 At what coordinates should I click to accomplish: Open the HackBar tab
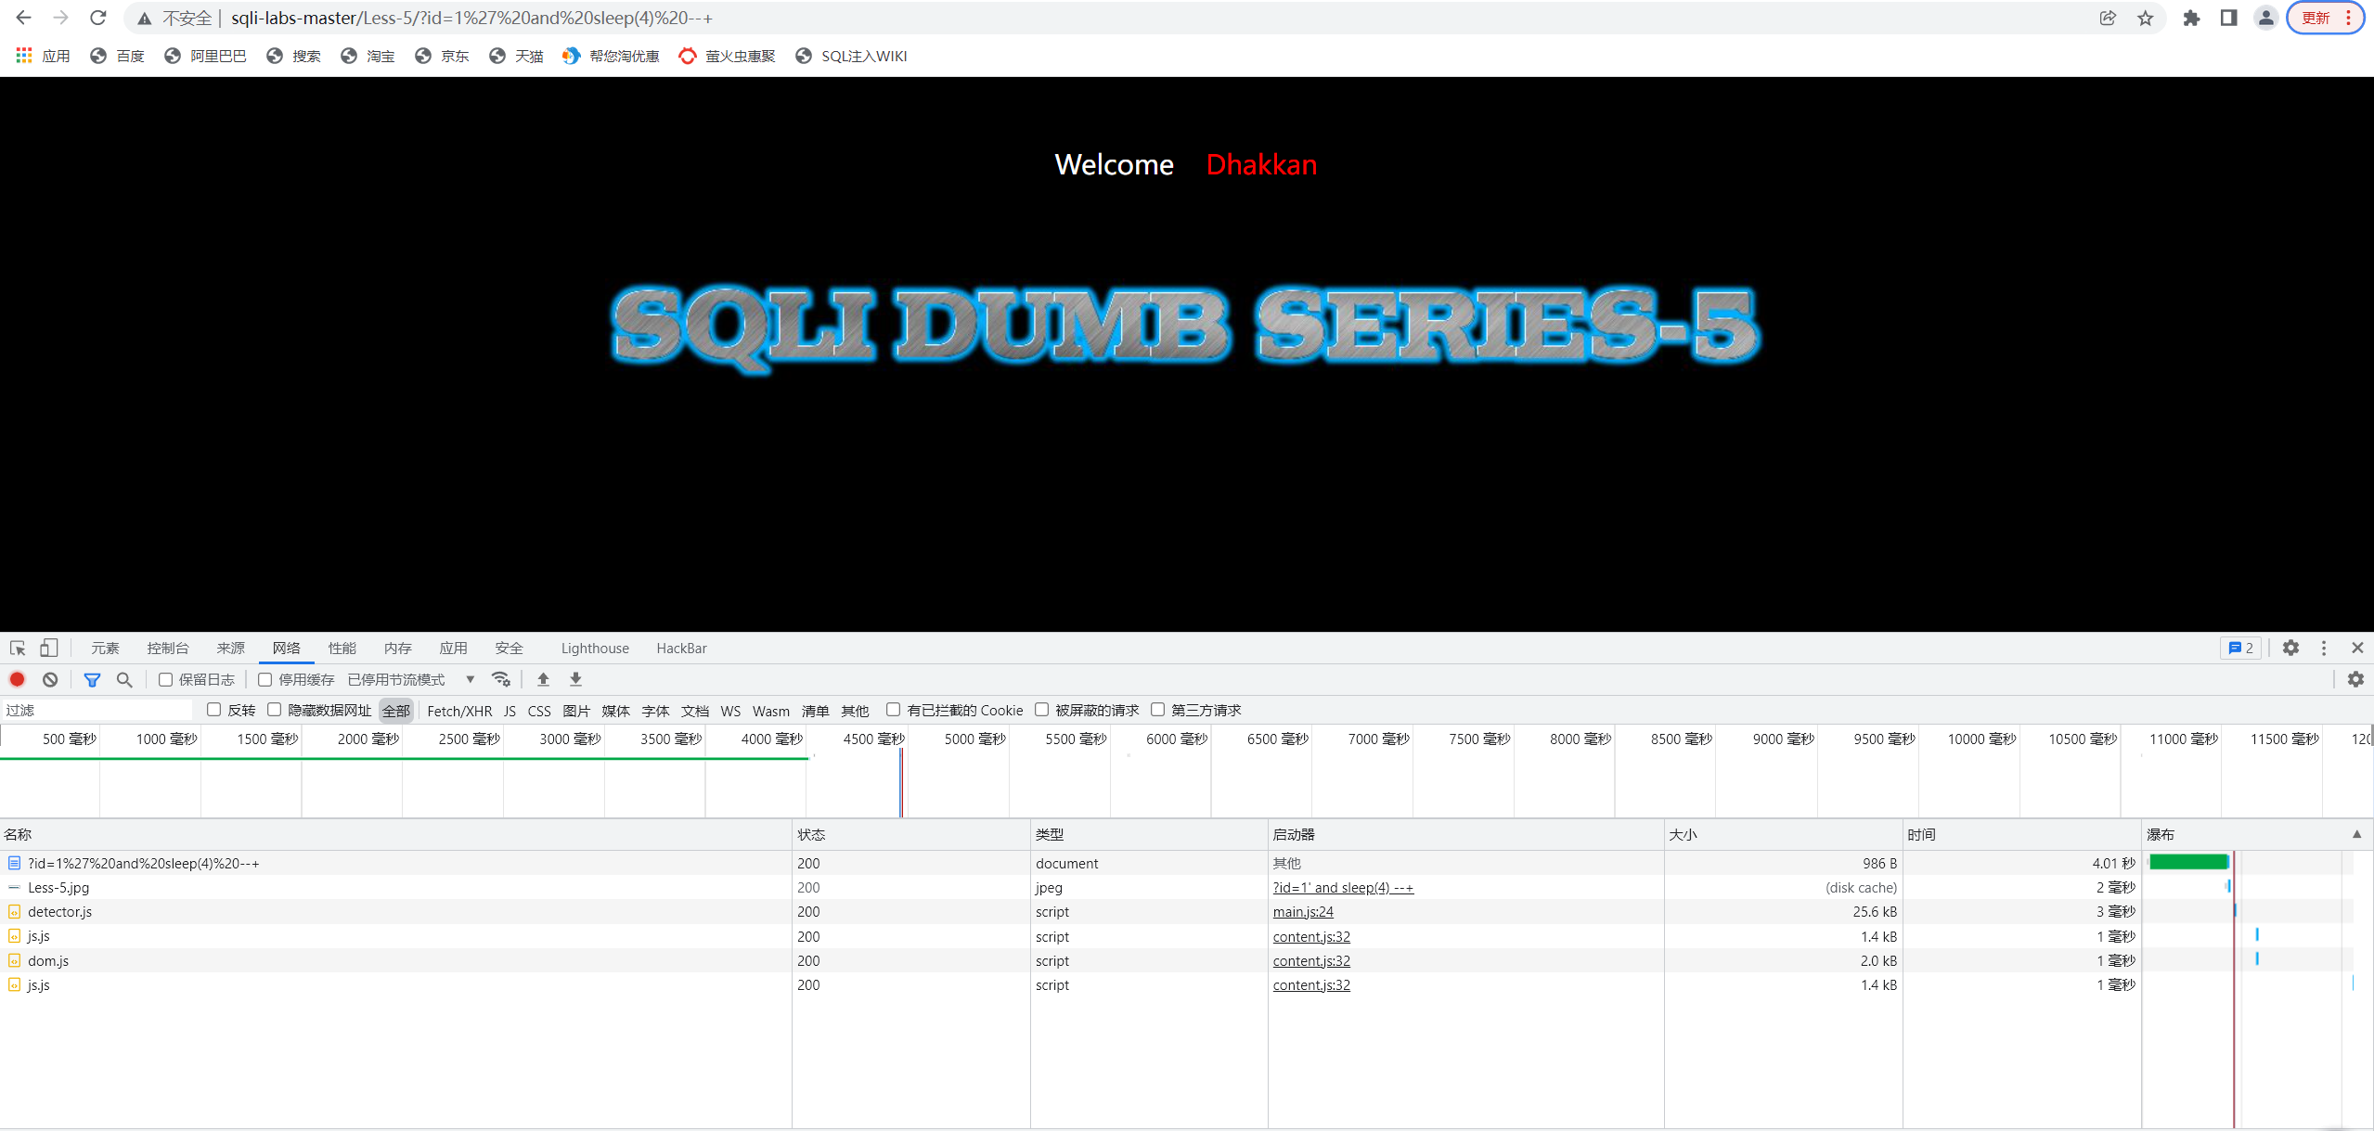(681, 648)
